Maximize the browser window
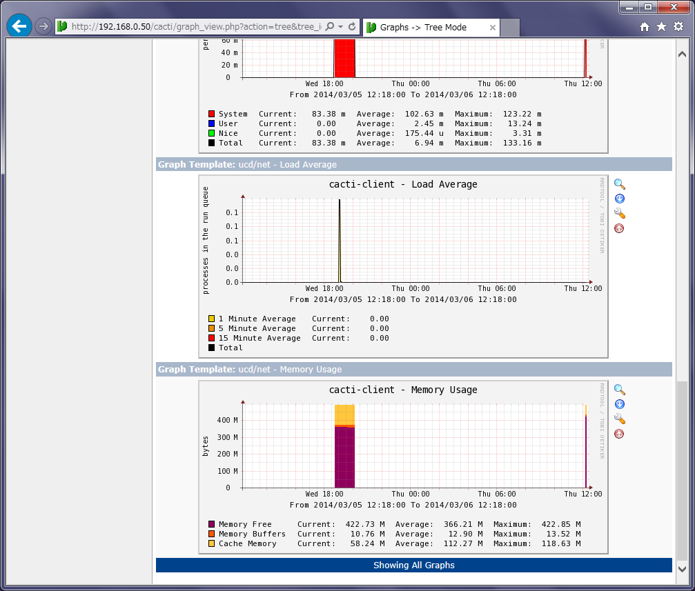 pyautogui.click(x=648, y=7)
